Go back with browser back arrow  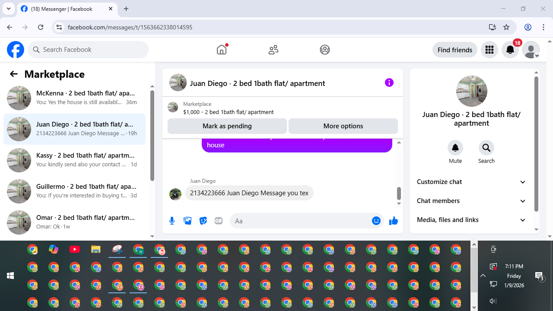10,27
